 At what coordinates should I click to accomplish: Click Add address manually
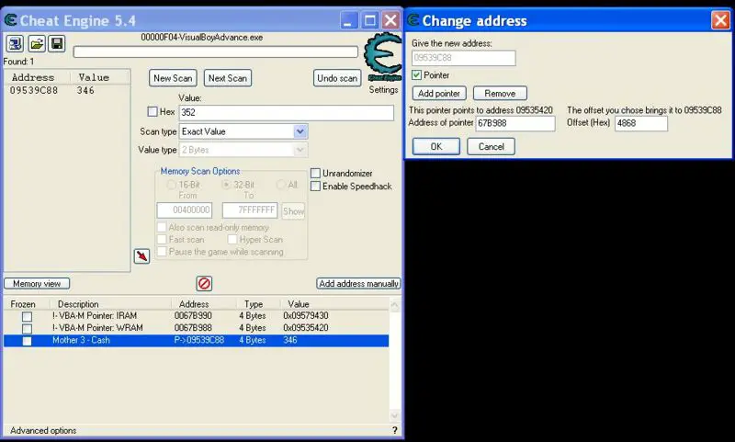358,284
